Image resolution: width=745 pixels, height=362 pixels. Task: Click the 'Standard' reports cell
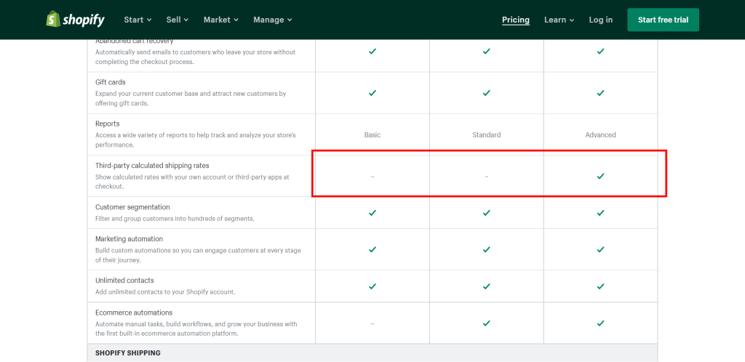pos(487,134)
